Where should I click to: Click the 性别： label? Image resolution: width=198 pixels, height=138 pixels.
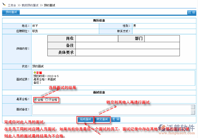(127, 26)
